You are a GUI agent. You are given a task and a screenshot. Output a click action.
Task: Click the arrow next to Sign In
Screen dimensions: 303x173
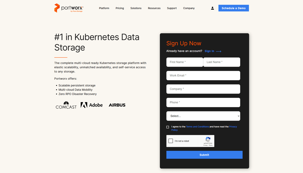pos(219,51)
